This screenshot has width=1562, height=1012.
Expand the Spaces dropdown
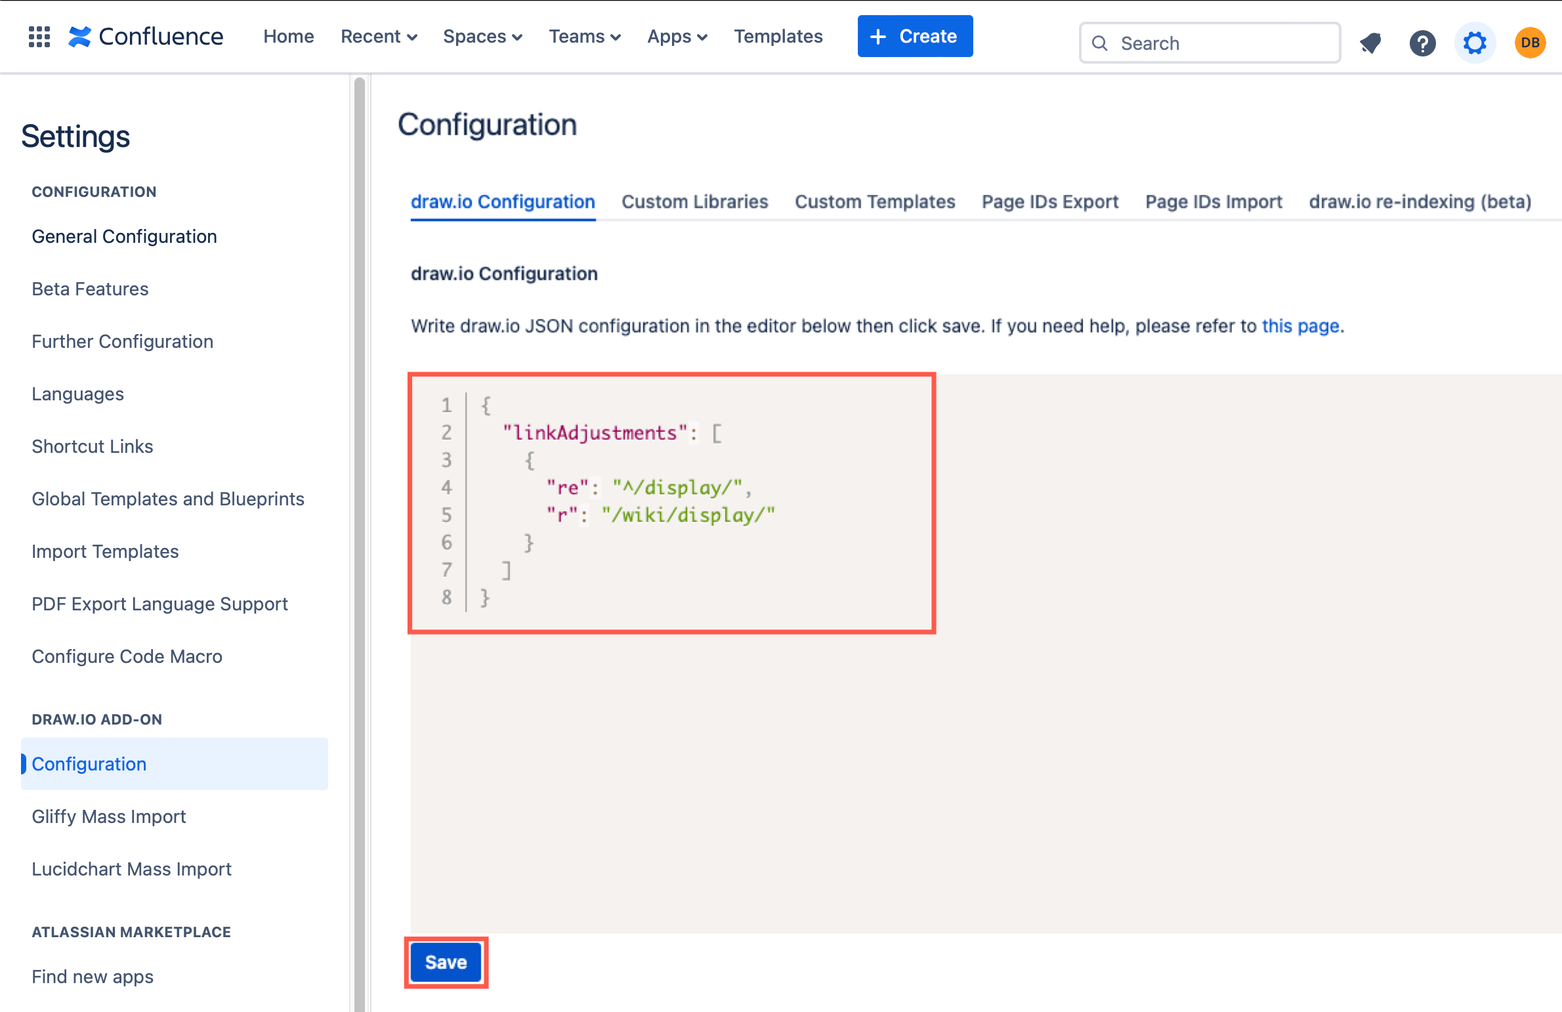click(x=483, y=36)
